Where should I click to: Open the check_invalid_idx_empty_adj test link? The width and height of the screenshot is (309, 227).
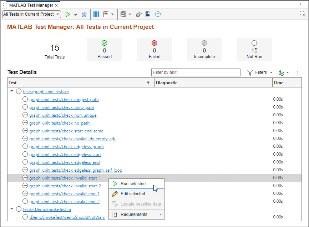coord(72,139)
